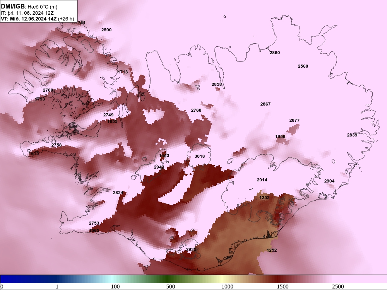Select the IT þri. 11. 06. 2024 12Z line
Image resolution: width=387 pixels, height=290 pixels.
(x=27, y=13)
